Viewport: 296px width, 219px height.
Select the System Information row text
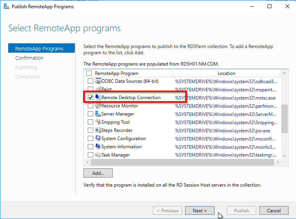pos(121,147)
